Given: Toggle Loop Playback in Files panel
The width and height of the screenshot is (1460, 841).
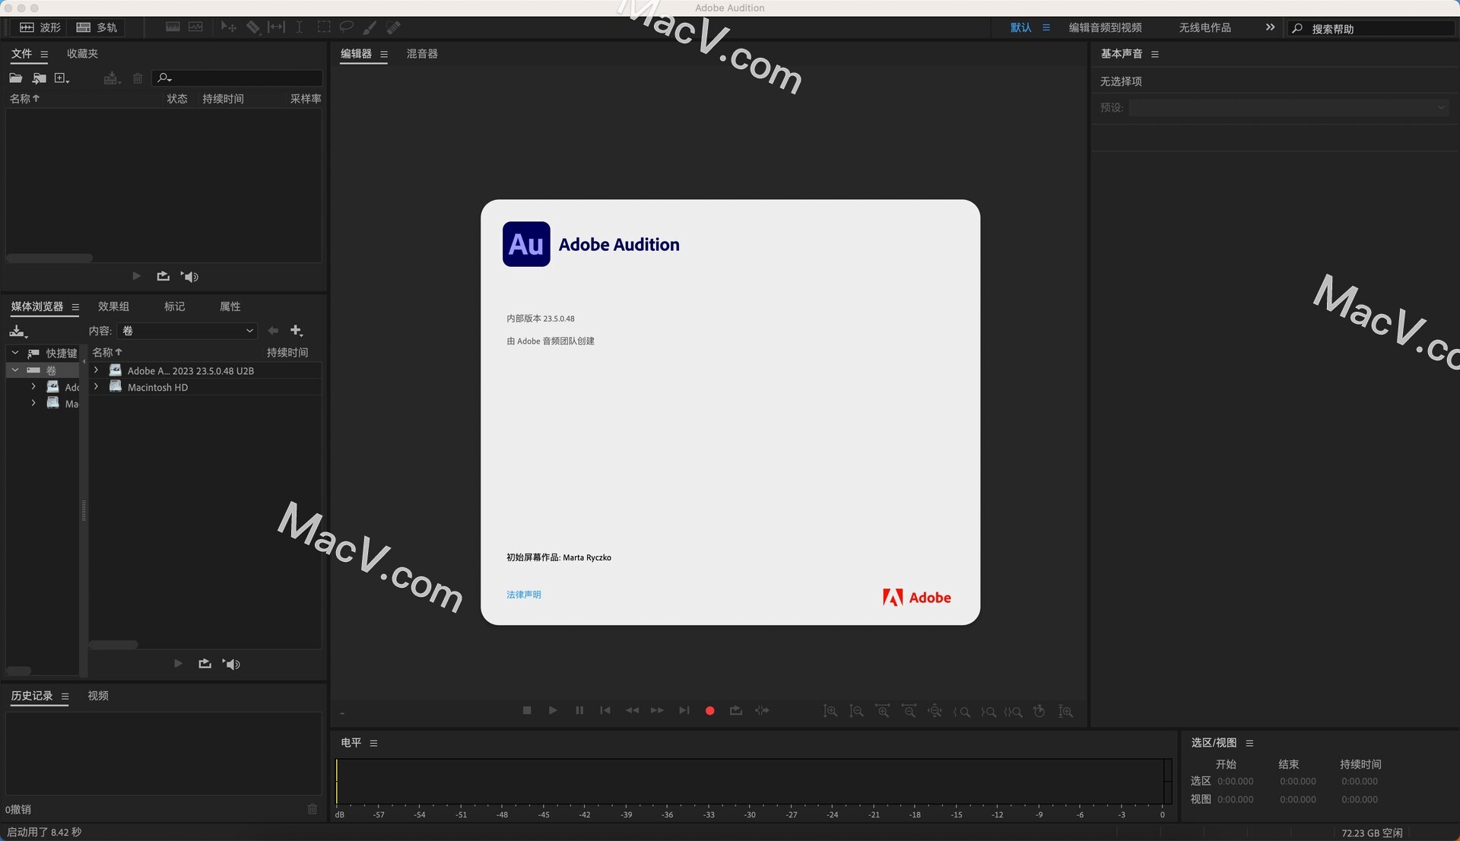Looking at the screenshot, I should (163, 276).
